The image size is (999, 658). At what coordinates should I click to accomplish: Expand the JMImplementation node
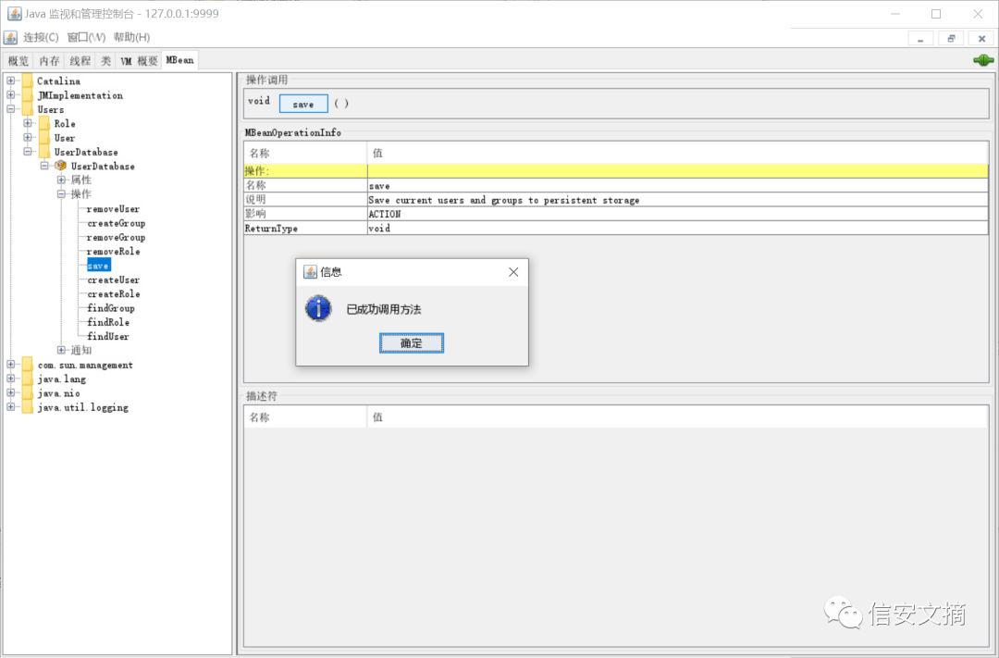click(11, 95)
